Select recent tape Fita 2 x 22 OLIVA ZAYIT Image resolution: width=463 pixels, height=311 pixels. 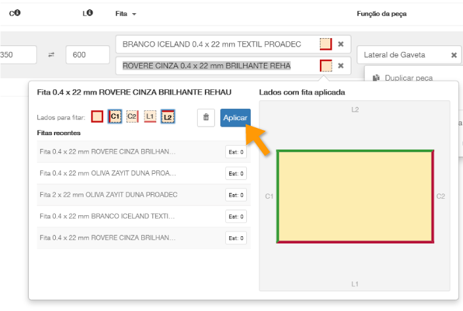tap(144, 195)
